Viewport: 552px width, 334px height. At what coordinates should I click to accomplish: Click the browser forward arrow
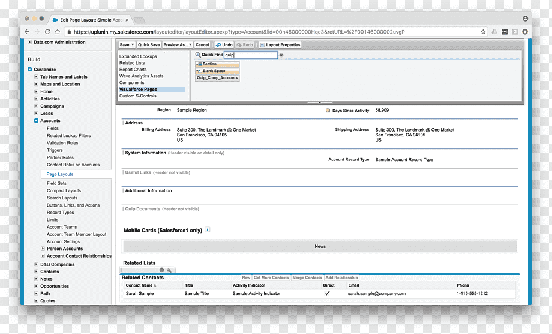point(37,32)
